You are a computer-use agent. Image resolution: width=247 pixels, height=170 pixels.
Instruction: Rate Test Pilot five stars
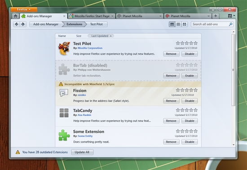coord(196,43)
